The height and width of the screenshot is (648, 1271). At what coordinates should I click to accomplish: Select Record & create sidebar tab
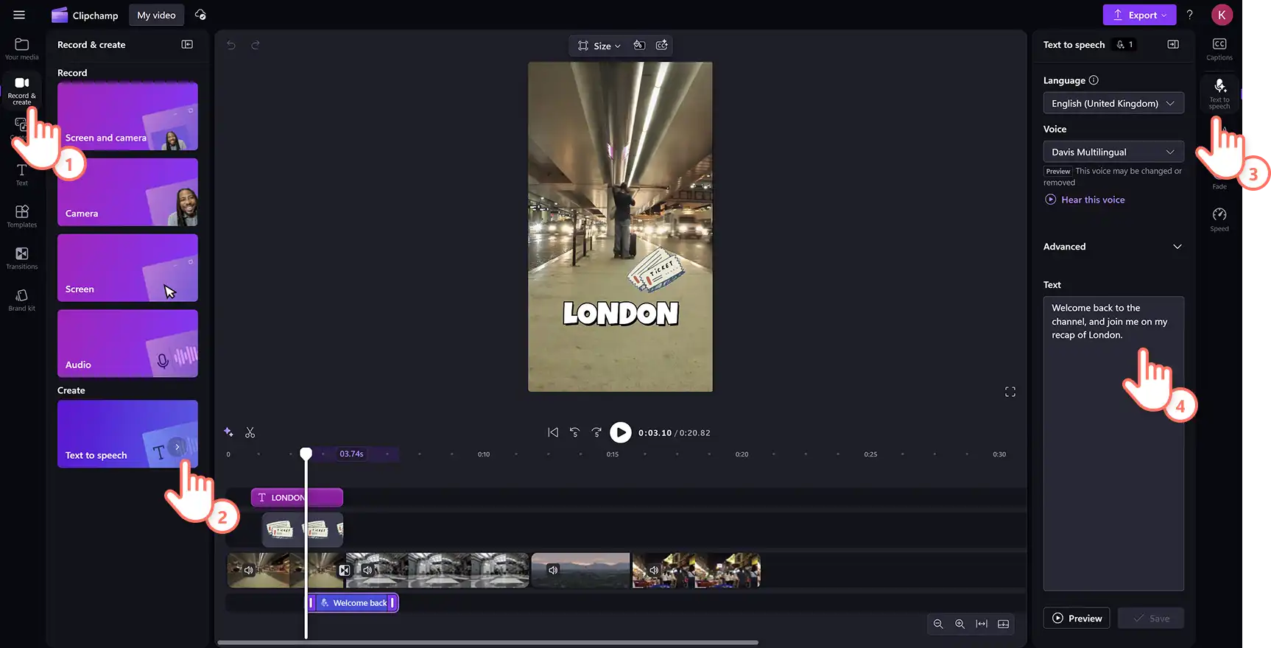point(21,91)
